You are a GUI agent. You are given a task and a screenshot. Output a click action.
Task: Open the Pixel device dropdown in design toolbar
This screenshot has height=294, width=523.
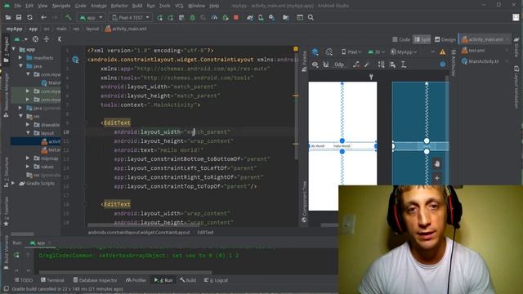coord(351,51)
